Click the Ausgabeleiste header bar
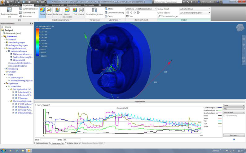This screenshot has height=153, width=246. pos(140,101)
